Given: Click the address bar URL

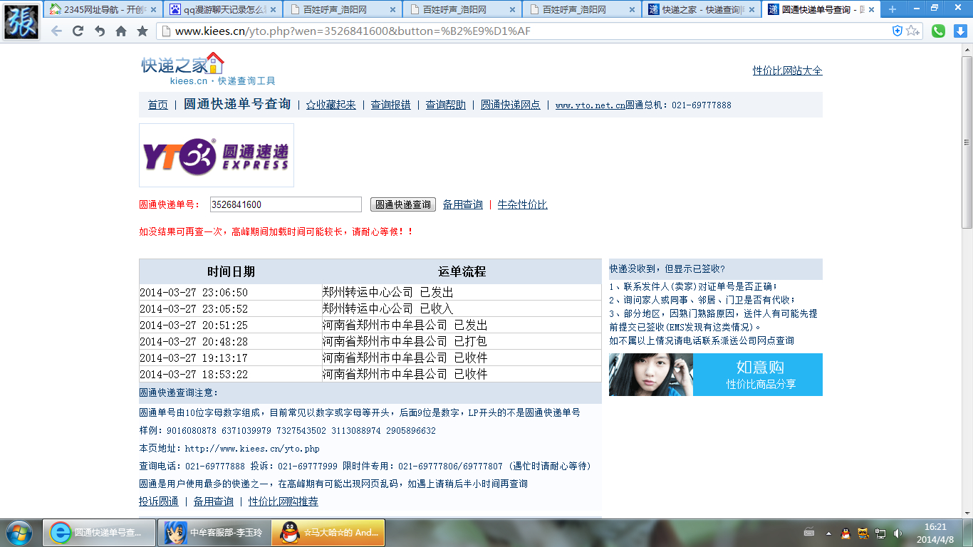Looking at the screenshot, I should pyautogui.click(x=353, y=31).
